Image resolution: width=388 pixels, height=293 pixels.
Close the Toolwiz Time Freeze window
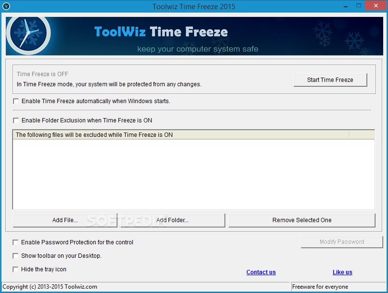tap(376, 5)
